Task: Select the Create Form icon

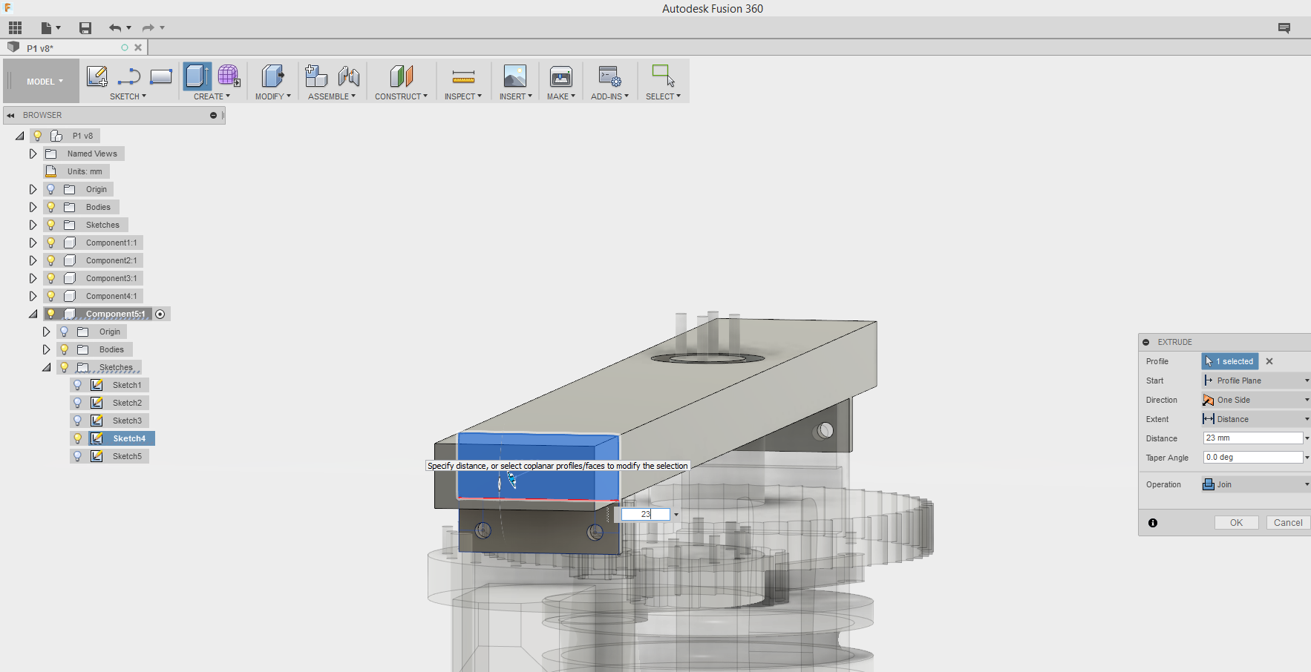Action: [229, 76]
